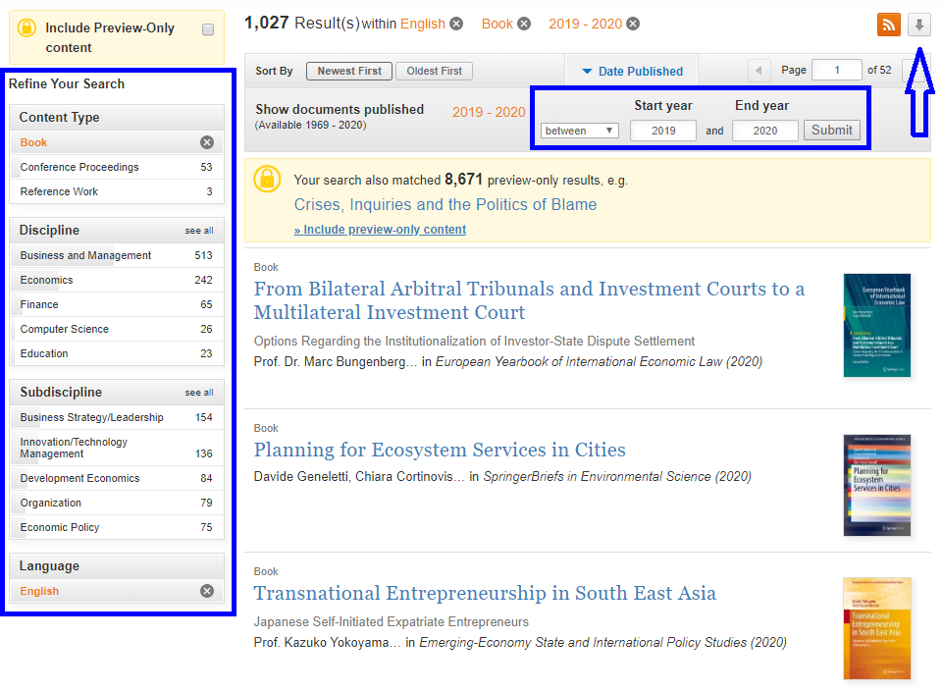
Task: Remove Book content type in sidebar
Action: click(x=207, y=142)
